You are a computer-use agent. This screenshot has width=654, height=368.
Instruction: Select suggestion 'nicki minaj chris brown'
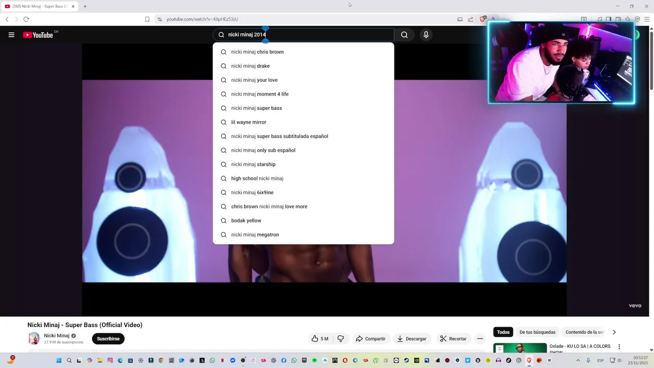click(303, 52)
